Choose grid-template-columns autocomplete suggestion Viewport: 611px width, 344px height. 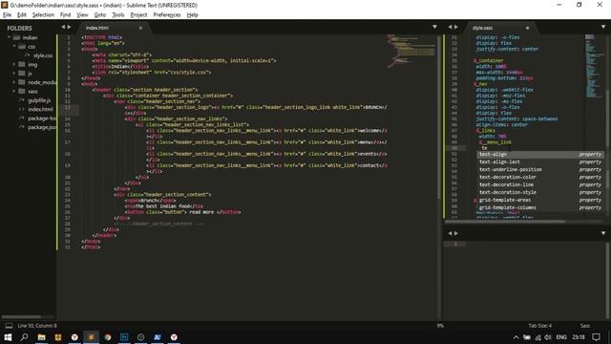click(540, 207)
